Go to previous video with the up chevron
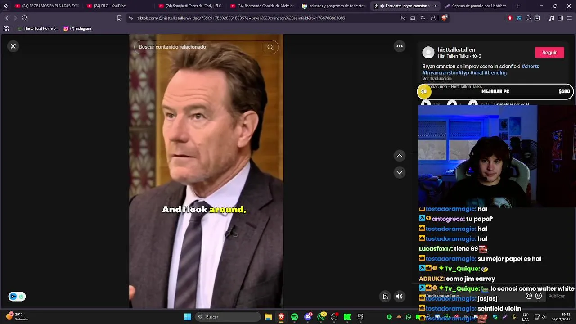This screenshot has width=576, height=324. click(399, 156)
